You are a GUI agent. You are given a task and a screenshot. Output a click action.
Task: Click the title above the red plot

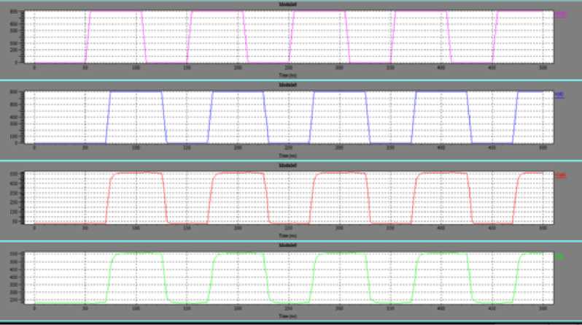tap(287, 166)
